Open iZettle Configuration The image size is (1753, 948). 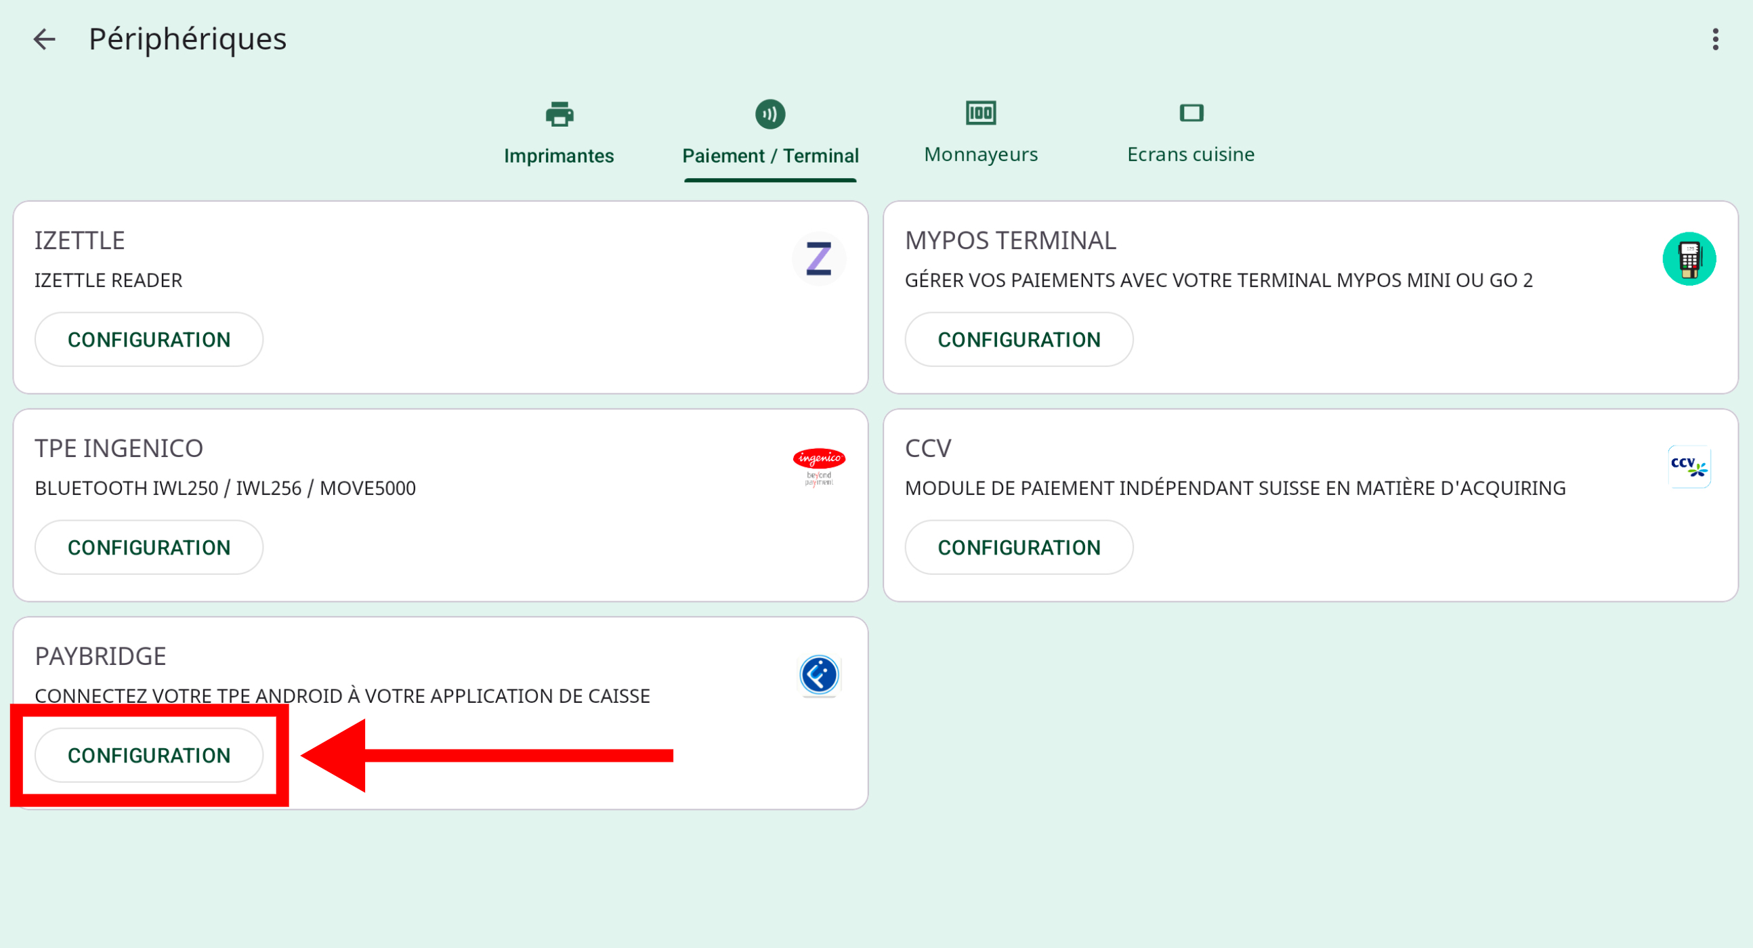pyautogui.click(x=148, y=339)
